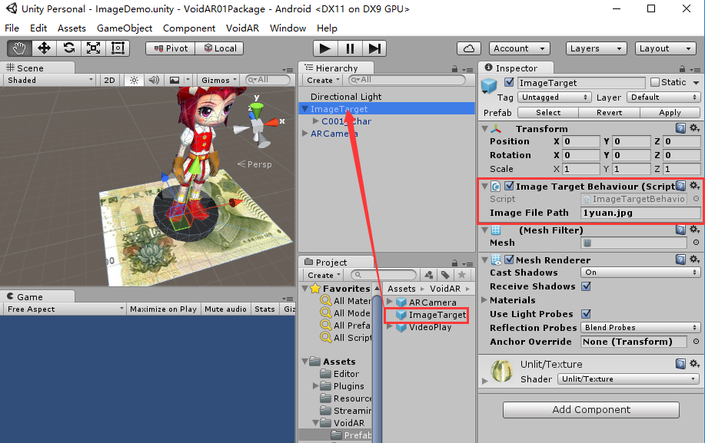Open the Layout dropdown
The image size is (705, 443).
pyautogui.click(x=666, y=48)
